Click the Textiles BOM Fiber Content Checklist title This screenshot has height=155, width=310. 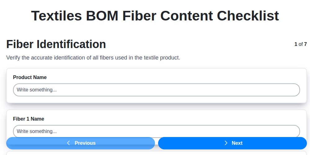155,15
